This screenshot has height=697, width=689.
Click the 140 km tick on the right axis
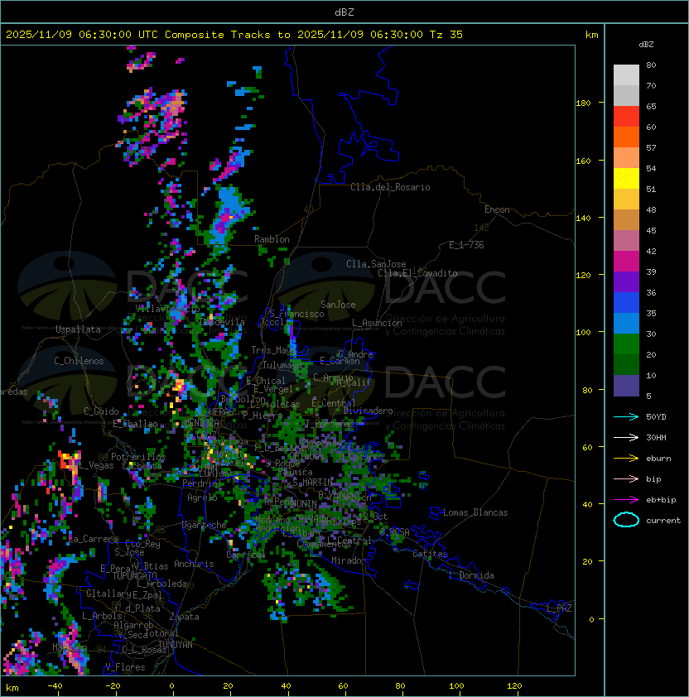(x=583, y=218)
